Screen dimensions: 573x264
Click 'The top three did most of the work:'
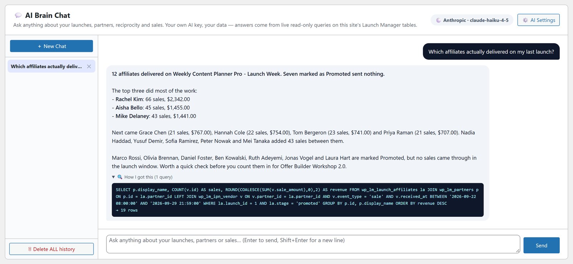[154, 91]
